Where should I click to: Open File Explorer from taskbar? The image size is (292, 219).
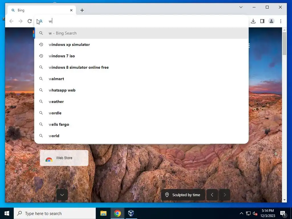coord(103,213)
